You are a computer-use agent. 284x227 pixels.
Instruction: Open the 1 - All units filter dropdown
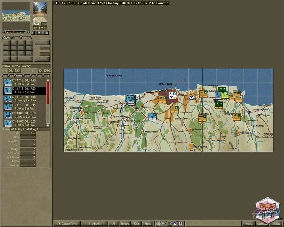coord(95,224)
